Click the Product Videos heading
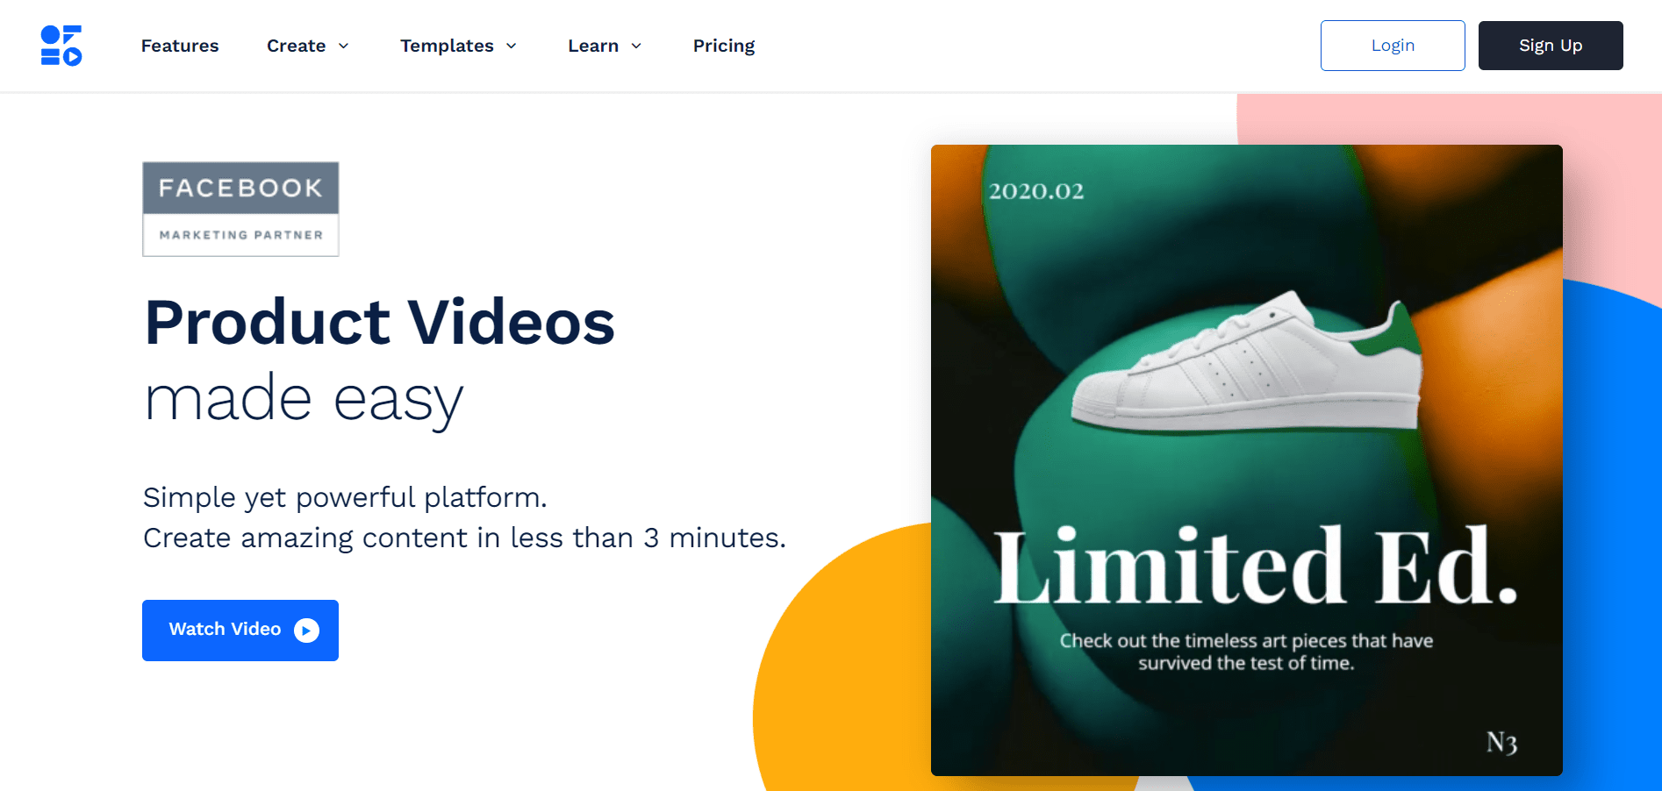1662x791 pixels. [380, 322]
